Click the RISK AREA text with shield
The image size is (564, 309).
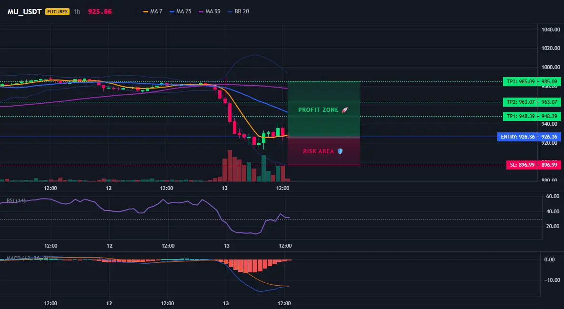(323, 151)
